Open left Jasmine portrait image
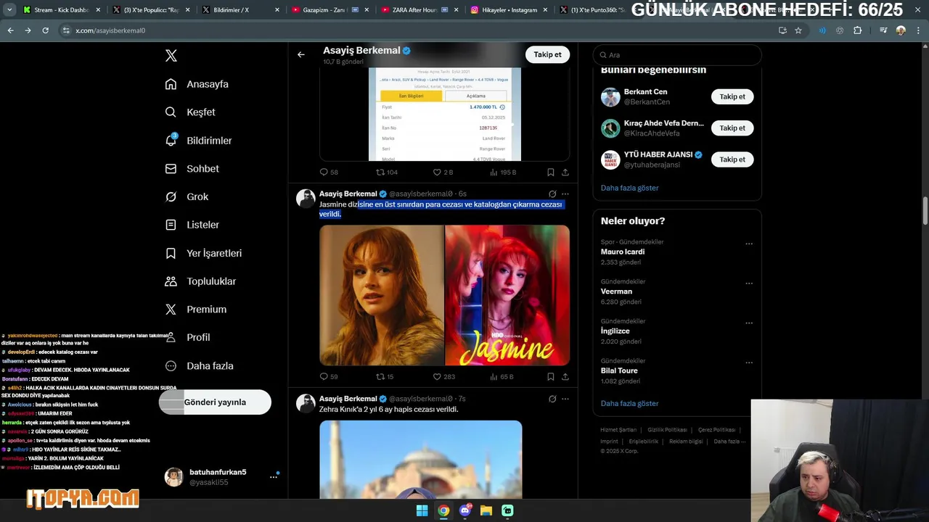This screenshot has height=522, width=929. (382, 295)
